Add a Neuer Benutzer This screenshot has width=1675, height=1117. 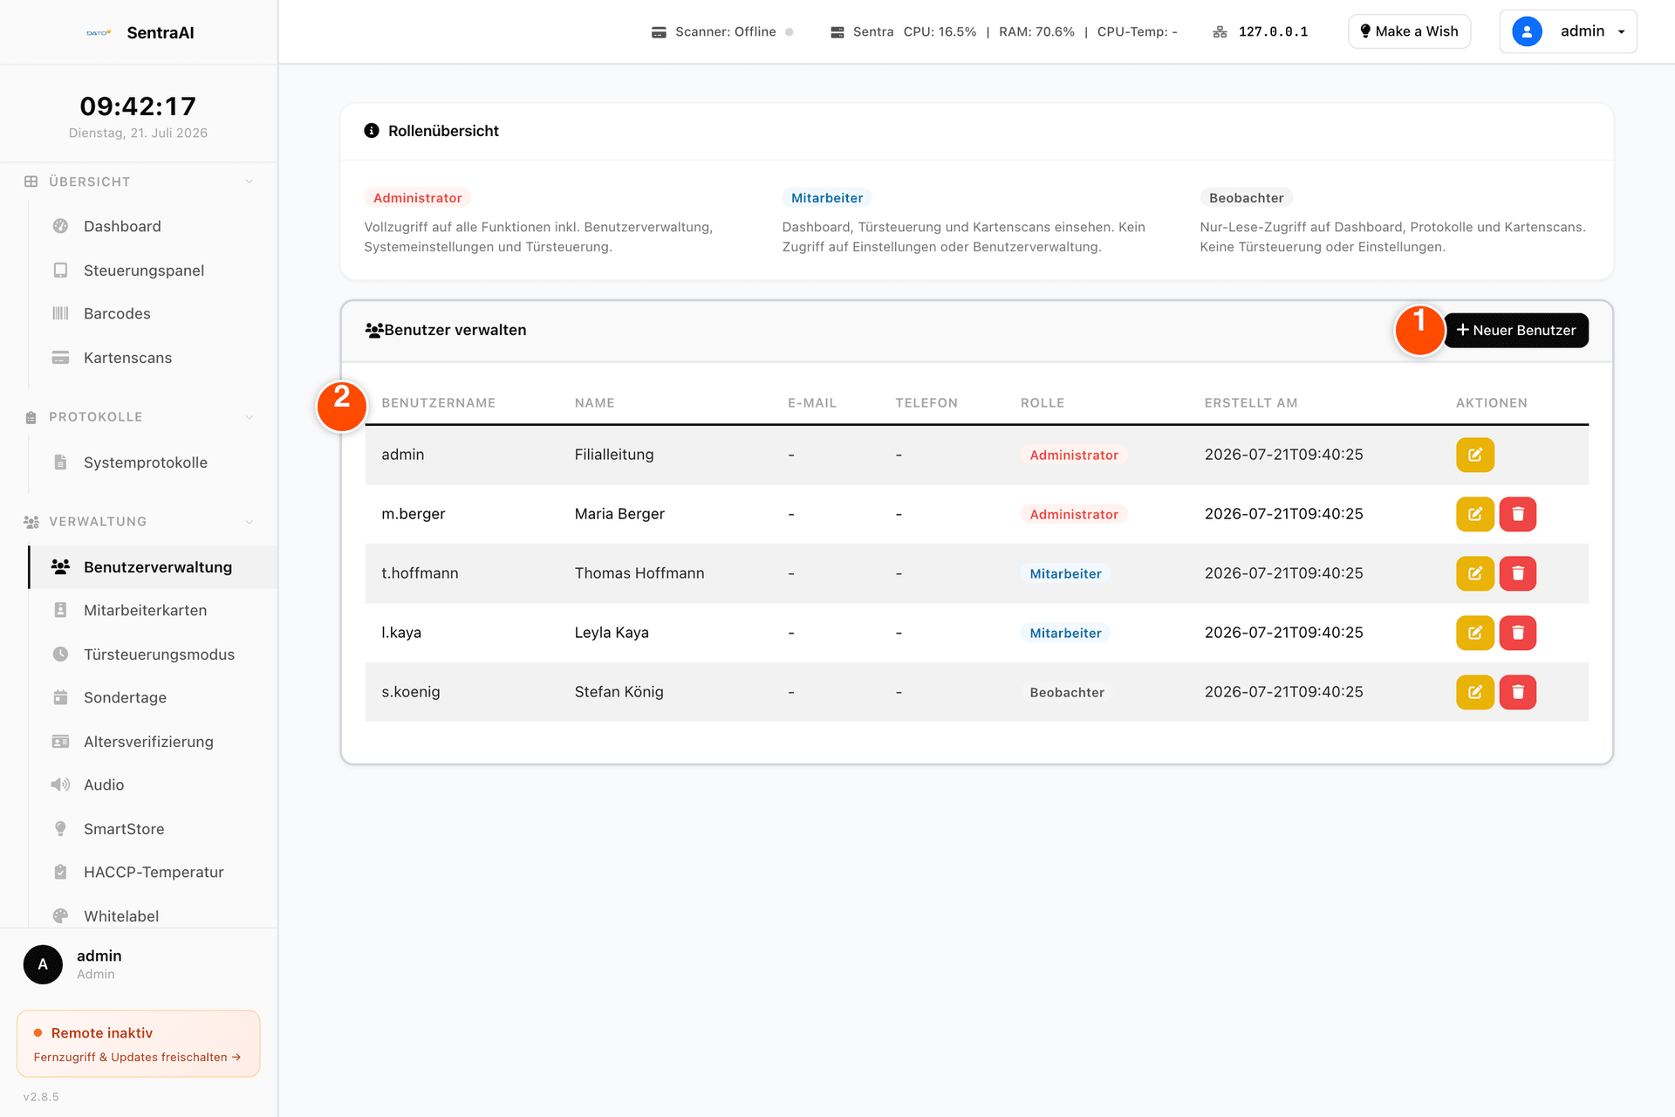(1516, 330)
